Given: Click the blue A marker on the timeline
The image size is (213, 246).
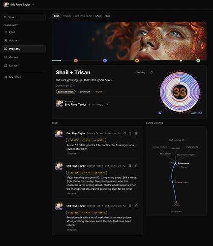Looking at the screenshot, I should [105, 61].
